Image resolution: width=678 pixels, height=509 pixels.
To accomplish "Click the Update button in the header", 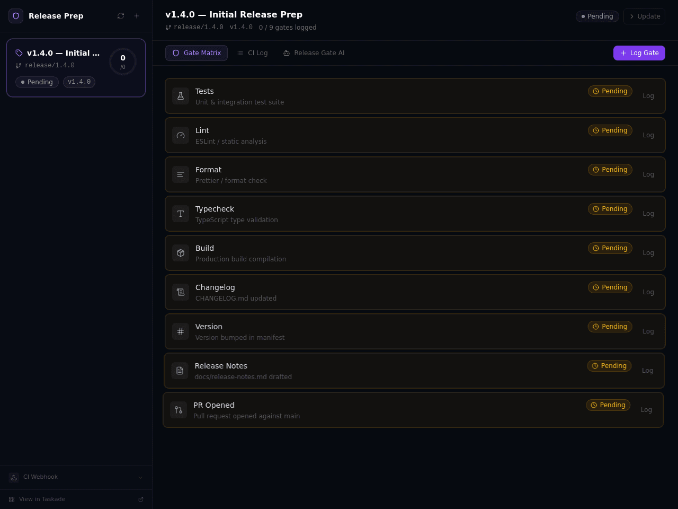I will tap(644, 16).
